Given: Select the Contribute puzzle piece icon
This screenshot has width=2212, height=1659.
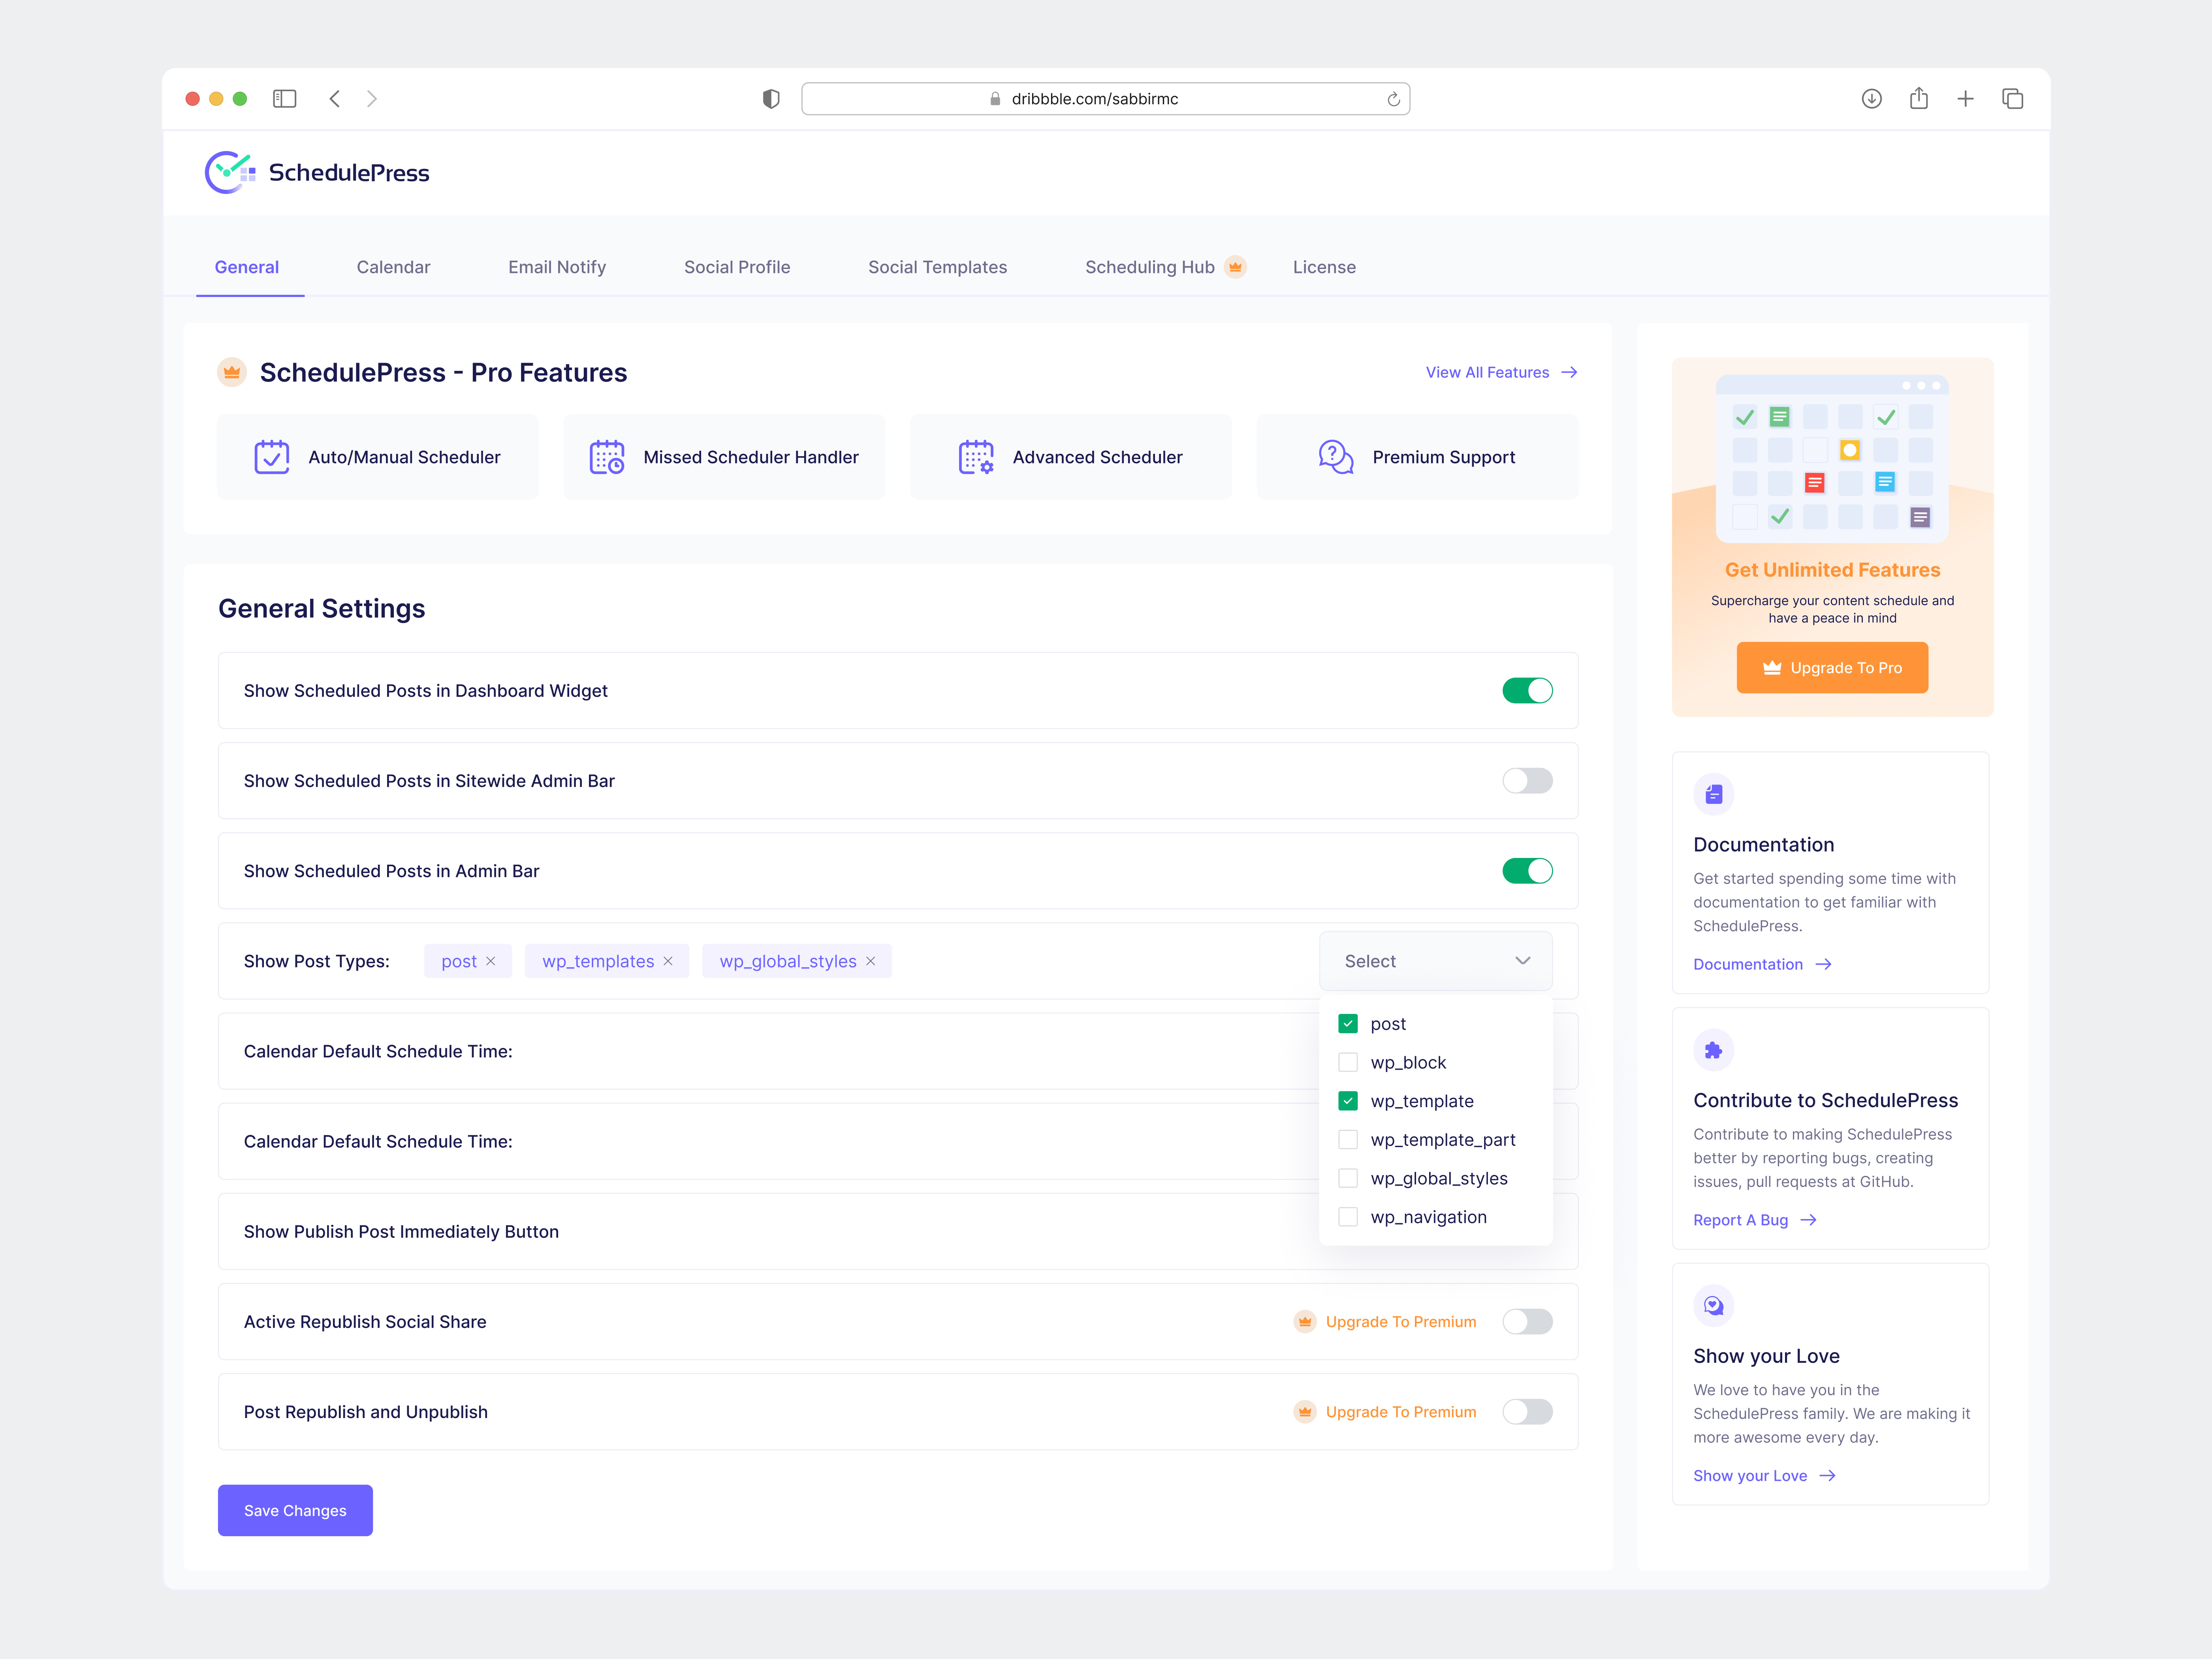Looking at the screenshot, I should 1714,1049.
